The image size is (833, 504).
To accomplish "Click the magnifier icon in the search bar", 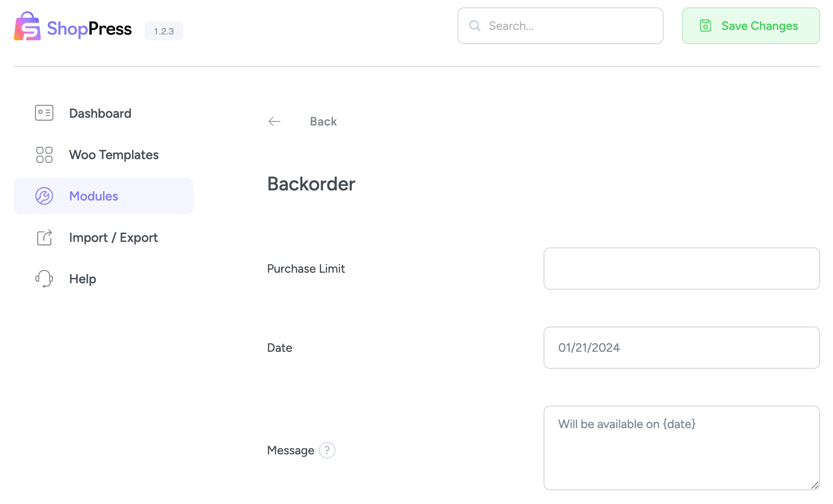I will [474, 26].
